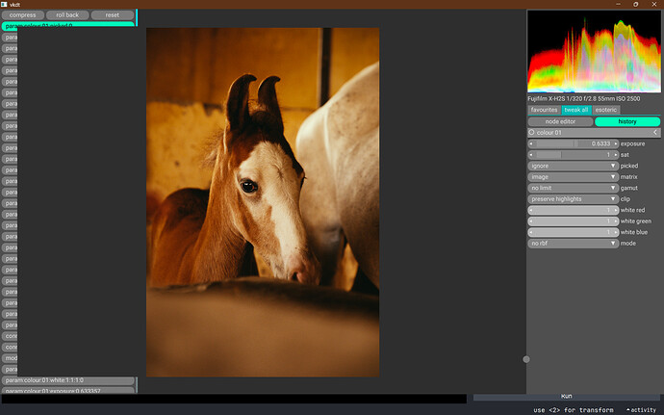The width and height of the screenshot is (664, 415).
Task: Open the clip dropdown, preserve highlights
Action: tap(573, 199)
